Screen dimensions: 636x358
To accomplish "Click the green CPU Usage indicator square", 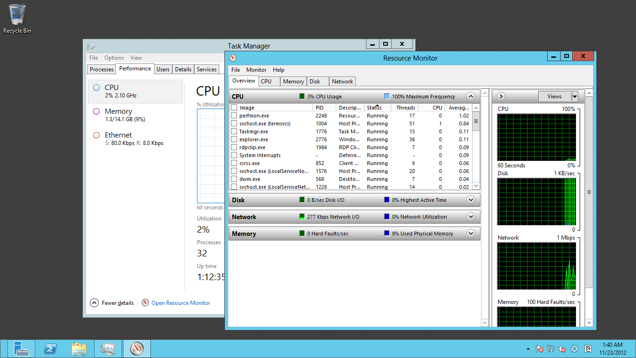I will click(x=302, y=96).
